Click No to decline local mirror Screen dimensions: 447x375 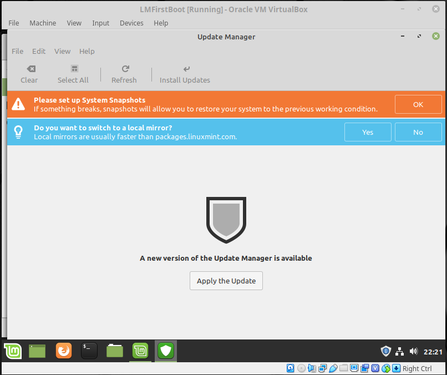(x=418, y=132)
